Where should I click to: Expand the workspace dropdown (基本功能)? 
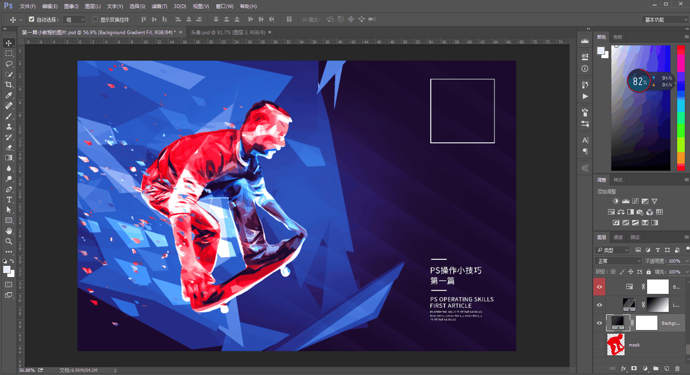[x=665, y=20]
